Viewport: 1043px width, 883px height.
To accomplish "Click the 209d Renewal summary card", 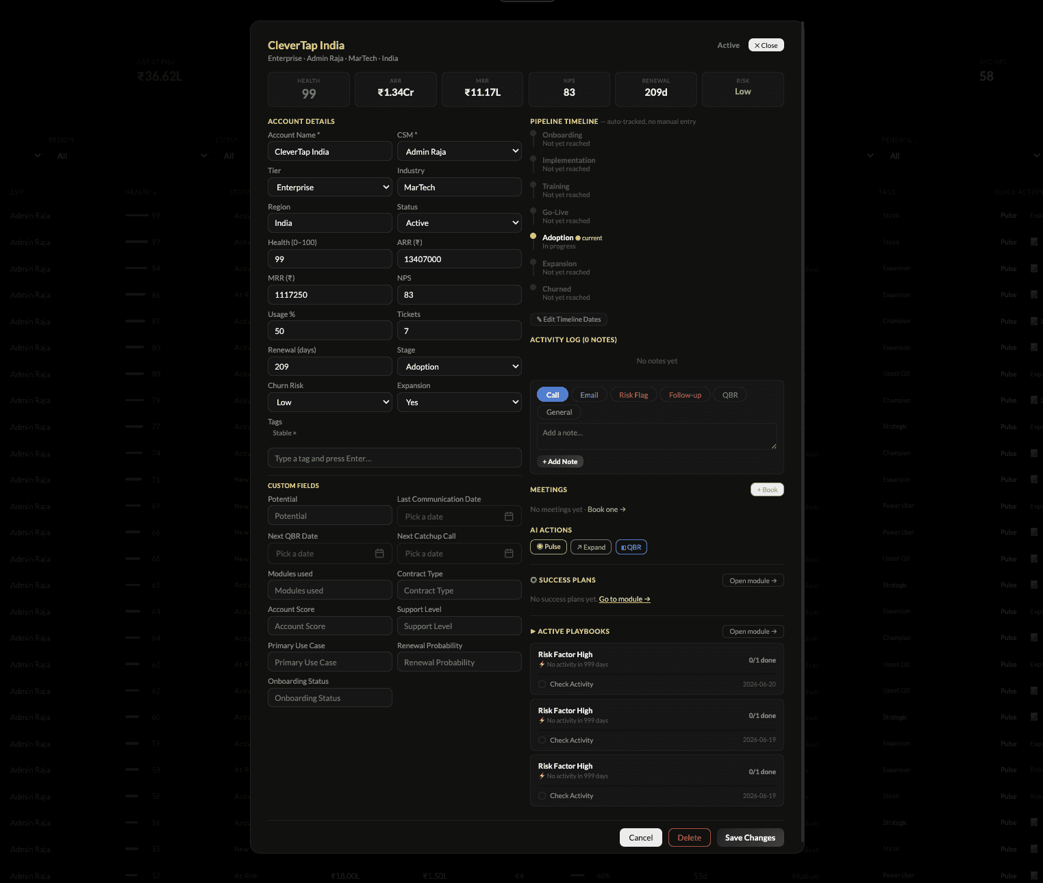I will [x=656, y=89].
